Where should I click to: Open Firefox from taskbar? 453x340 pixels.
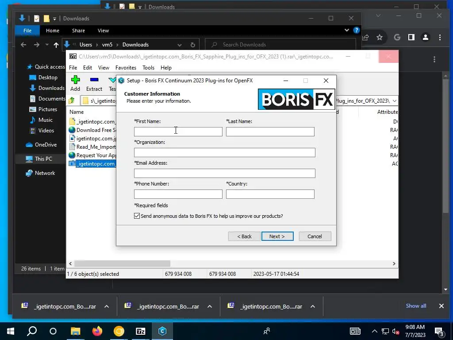click(97, 331)
